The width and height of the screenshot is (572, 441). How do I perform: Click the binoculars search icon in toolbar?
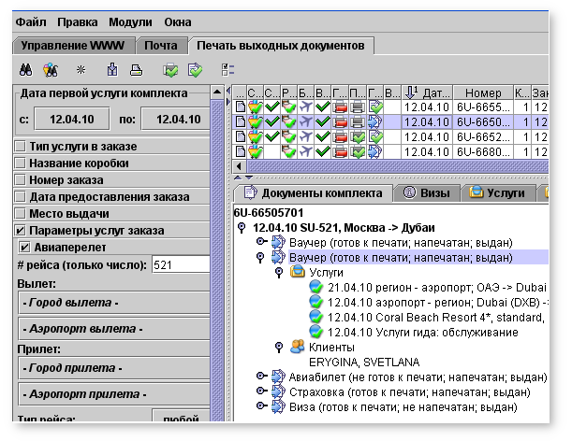point(27,69)
